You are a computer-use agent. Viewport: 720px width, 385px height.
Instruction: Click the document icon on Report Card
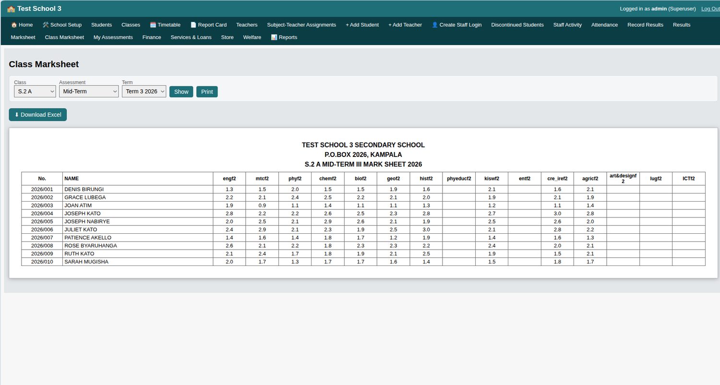click(193, 24)
